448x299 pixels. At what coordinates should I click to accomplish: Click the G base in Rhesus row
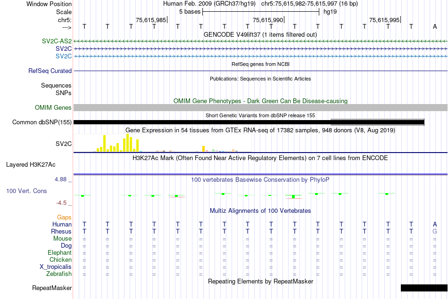pos(435,231)
